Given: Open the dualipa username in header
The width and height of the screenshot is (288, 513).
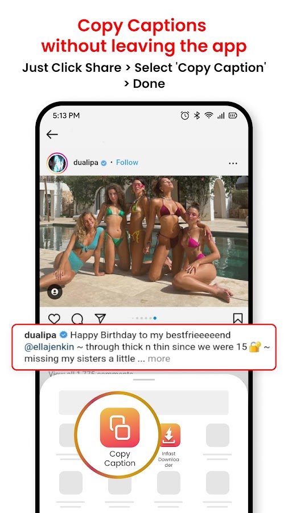Looking at the screenshot, I should click(x=85, y=162).
